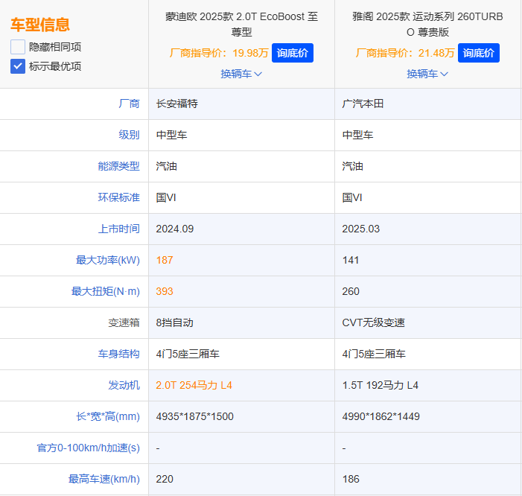Screen dimensions: 522x496
Task: Click the 上市时间 row label
Action: (119, 229)
